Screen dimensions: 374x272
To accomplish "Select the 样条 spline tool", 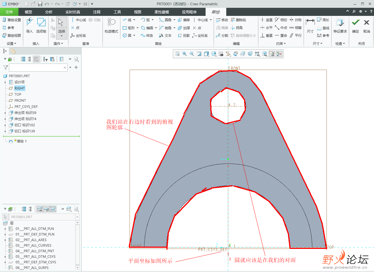I will click(147, 36).
